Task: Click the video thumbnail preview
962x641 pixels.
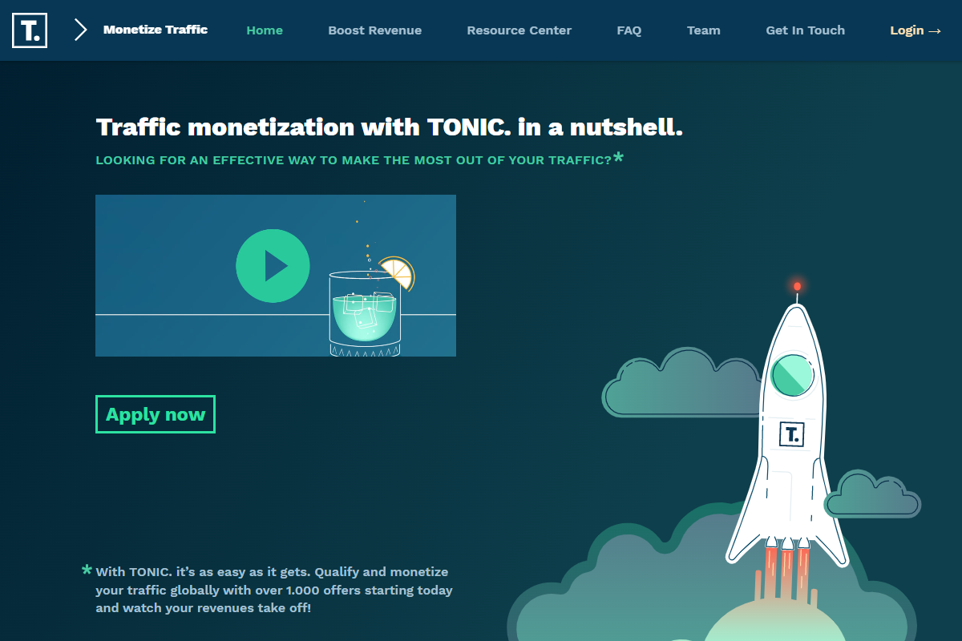Action: (276, 275)
